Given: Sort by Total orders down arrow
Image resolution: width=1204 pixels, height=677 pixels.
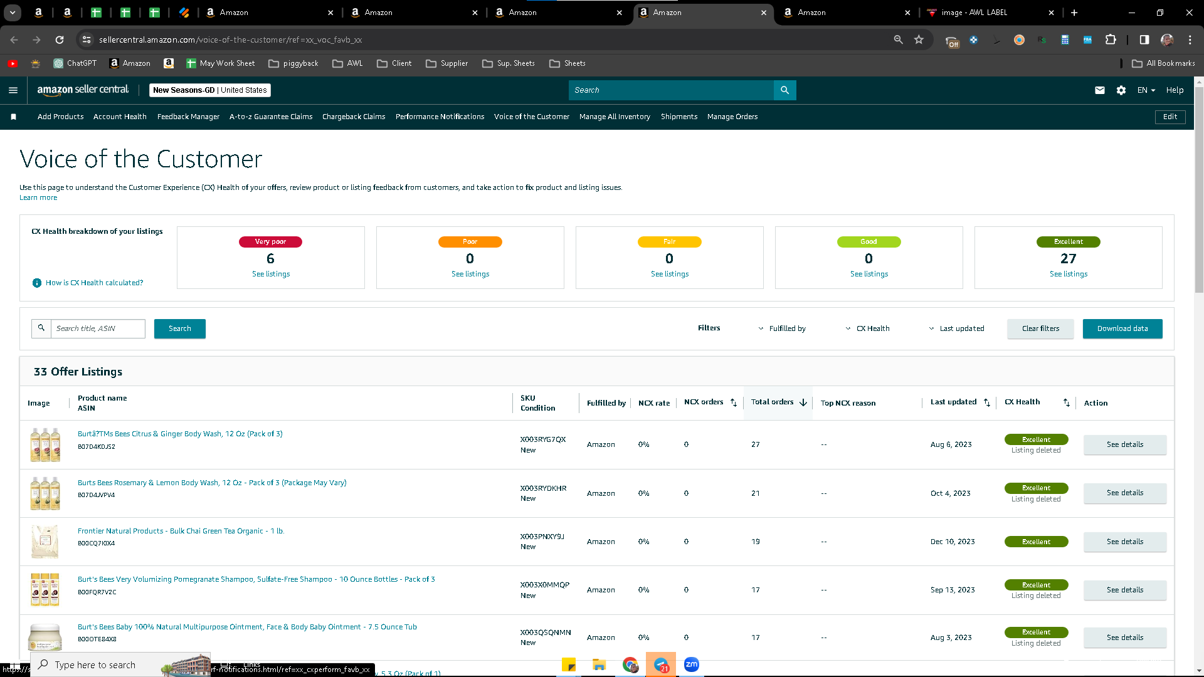Looking at the screenshot, I should click(x=803, y=402).
